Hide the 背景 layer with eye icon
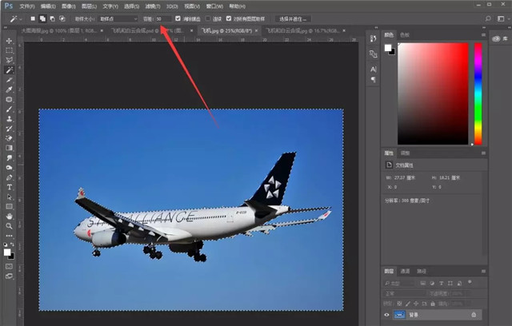Viewport: 512px width, 326px height. point(388,315)
